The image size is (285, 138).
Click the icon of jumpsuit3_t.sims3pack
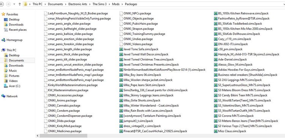[x=121, y=121]
